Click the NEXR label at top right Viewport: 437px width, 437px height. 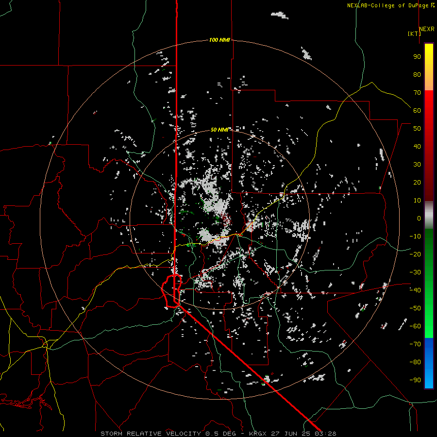(427, 29)
